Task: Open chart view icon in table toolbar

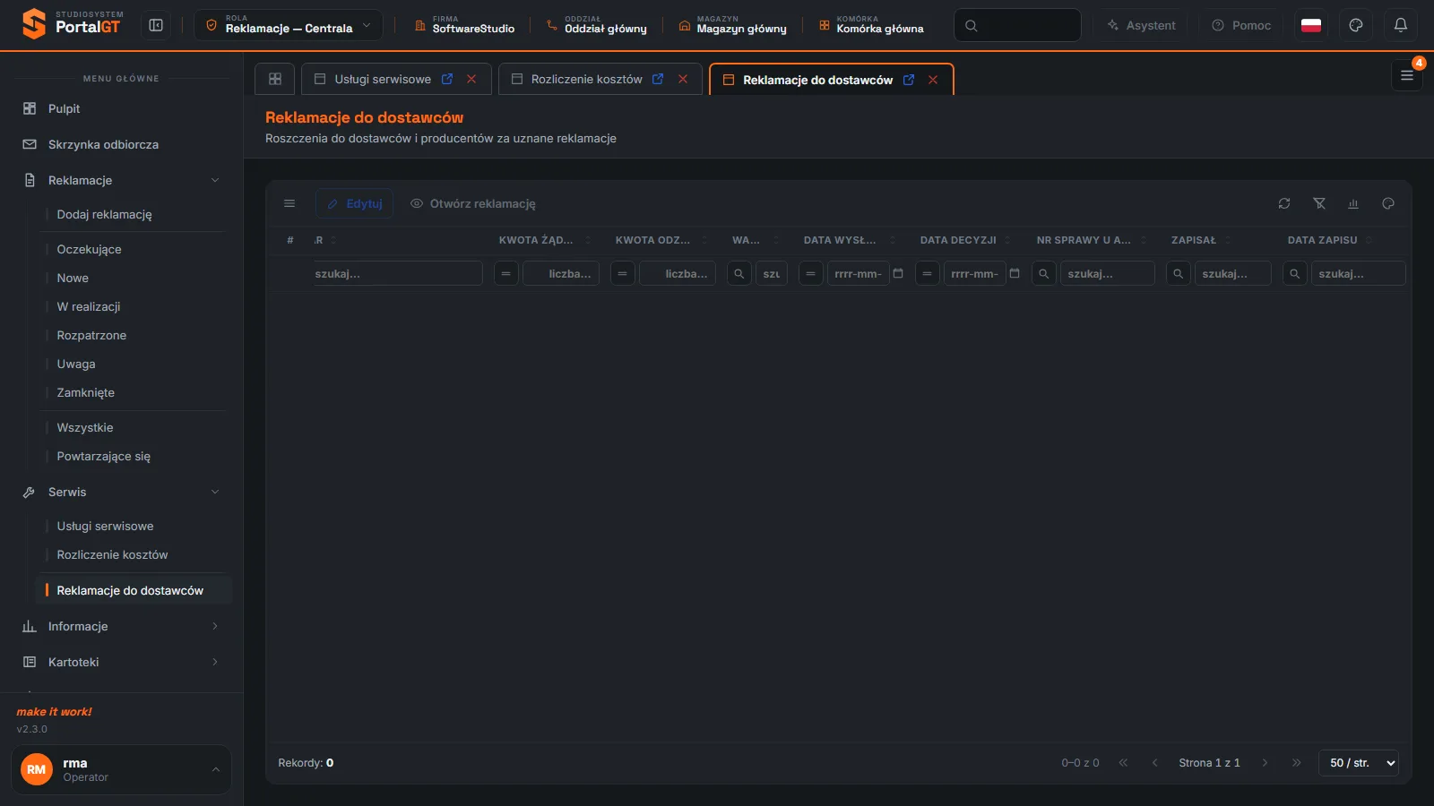Action: click(x=1353, y=203)
